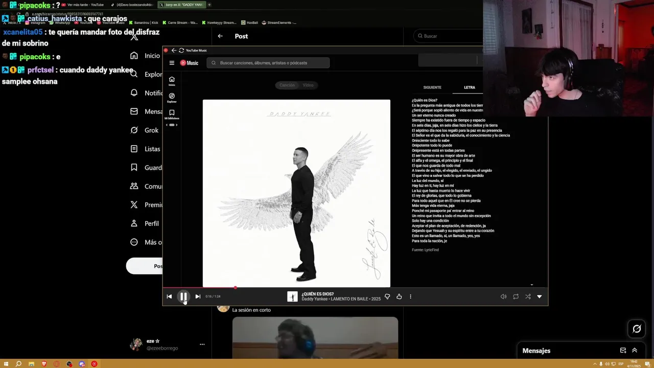Click the YouTube Music logo
This screenshot has height=368, width=654.
(189, 63)
